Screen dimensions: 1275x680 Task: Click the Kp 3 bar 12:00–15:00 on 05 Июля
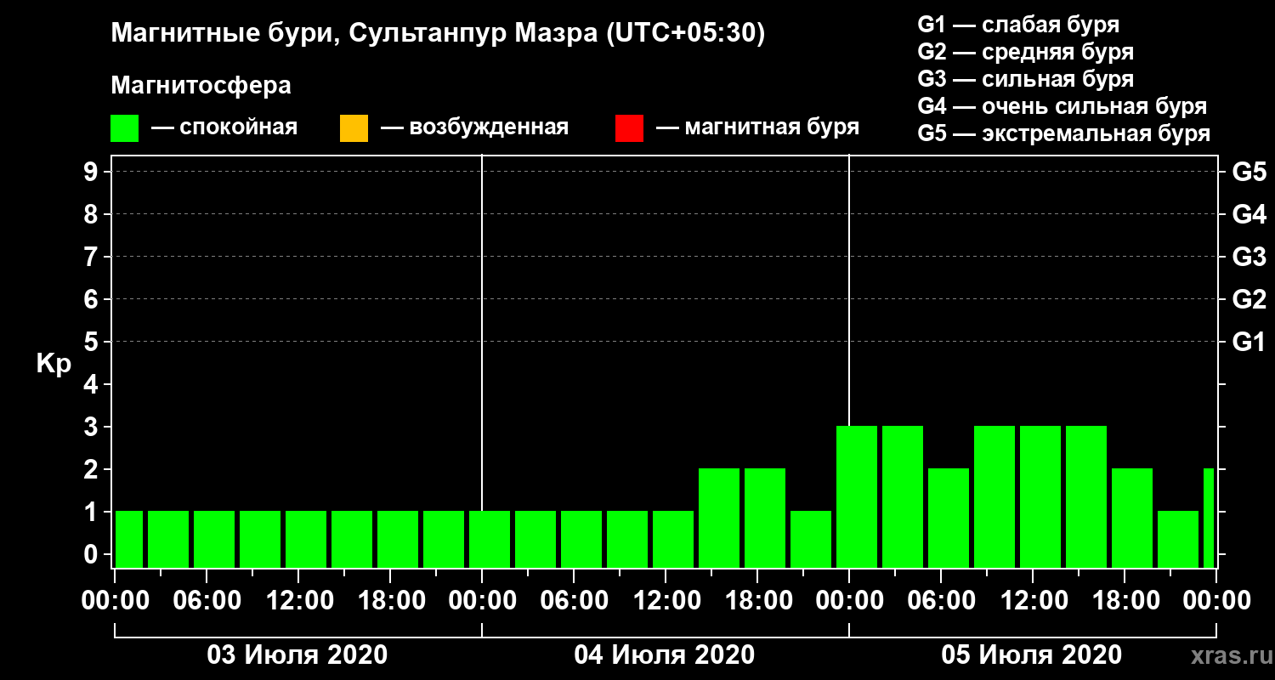[x=1040, y=496]
